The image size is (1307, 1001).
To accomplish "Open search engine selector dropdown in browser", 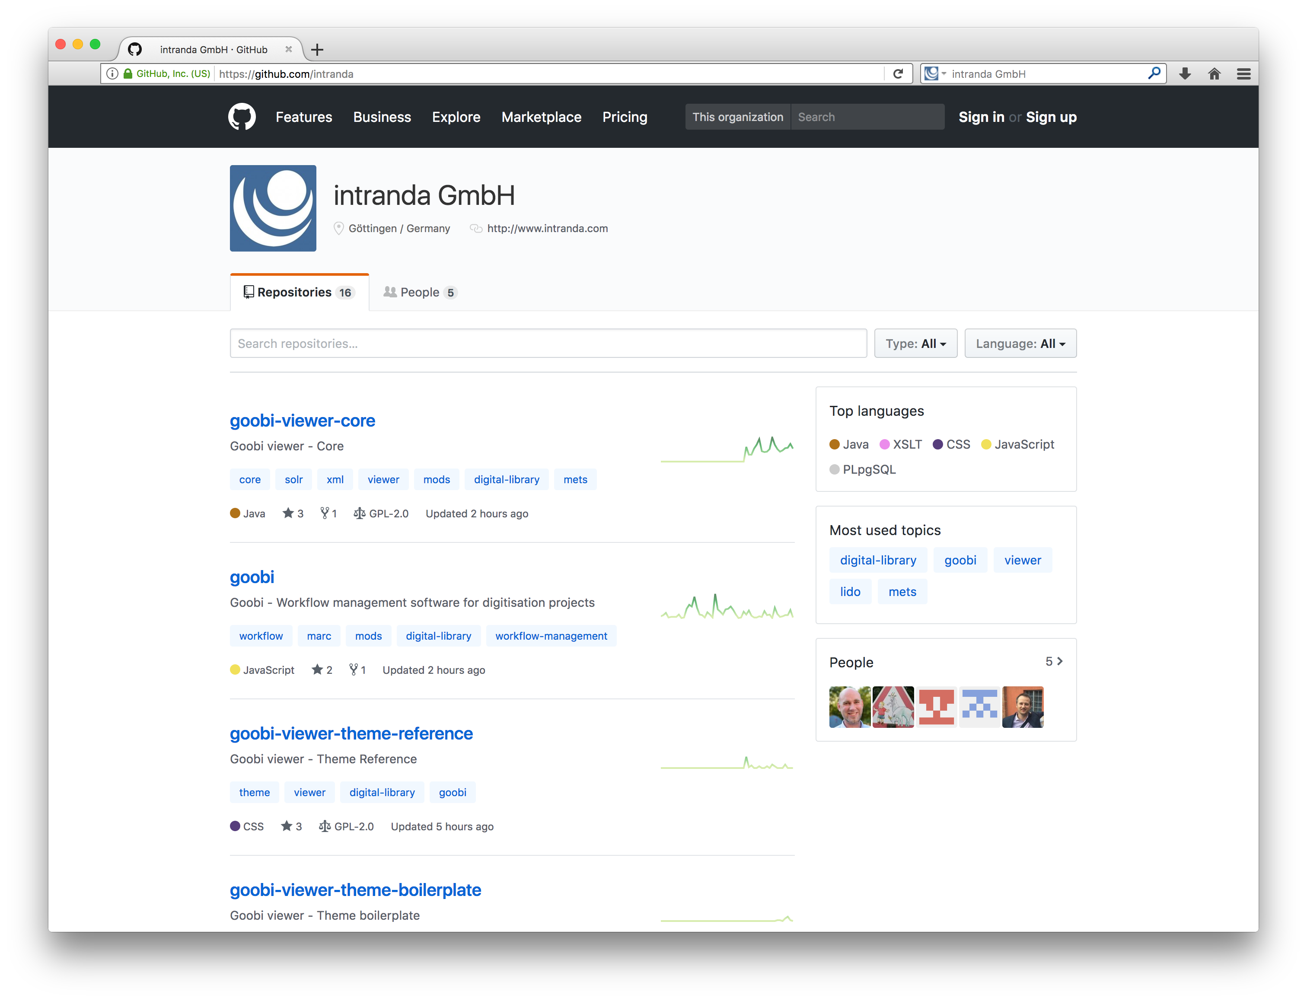I will [x=935, y=74].
